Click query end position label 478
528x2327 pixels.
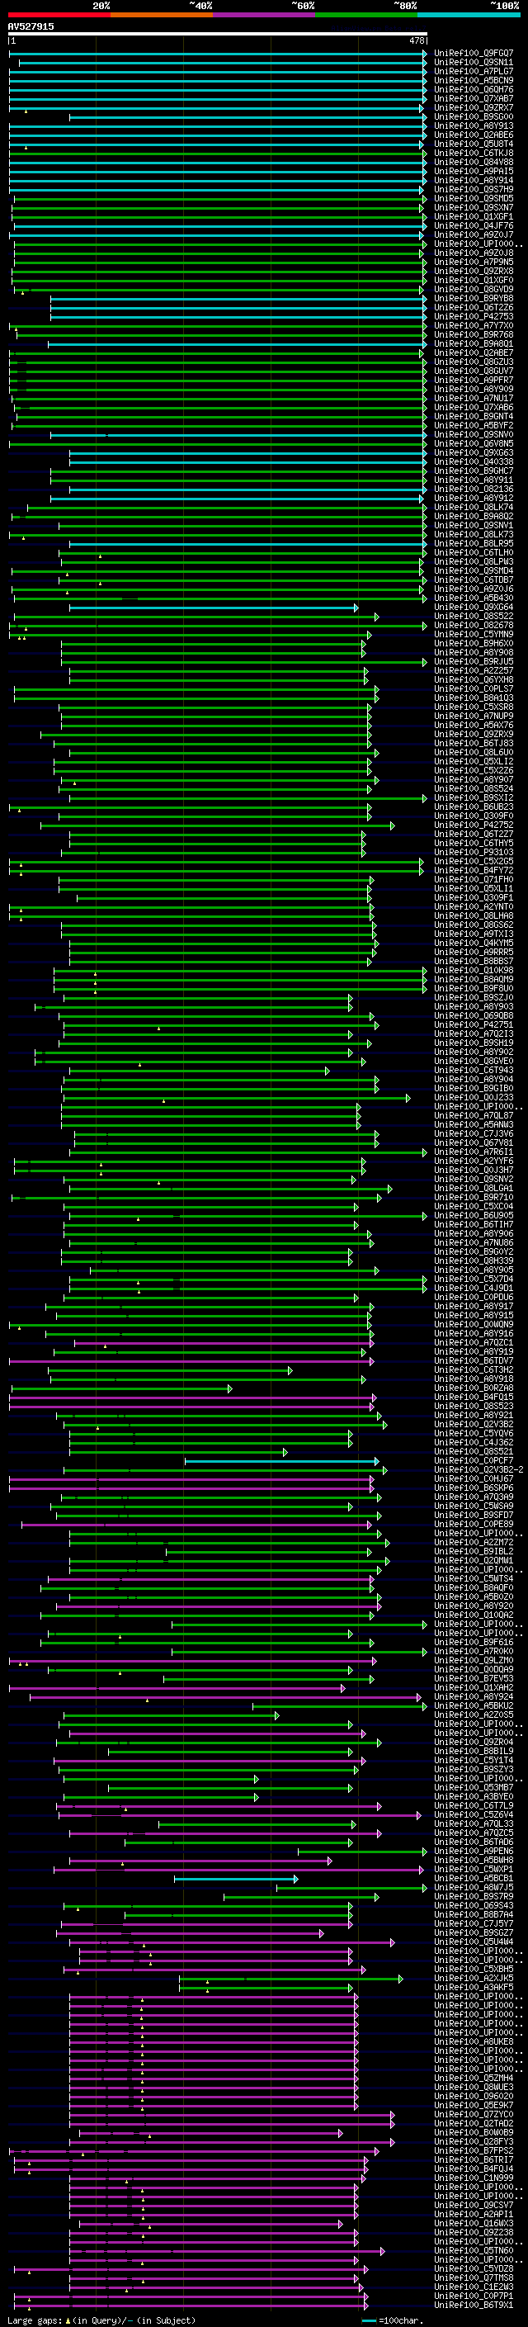416,40
